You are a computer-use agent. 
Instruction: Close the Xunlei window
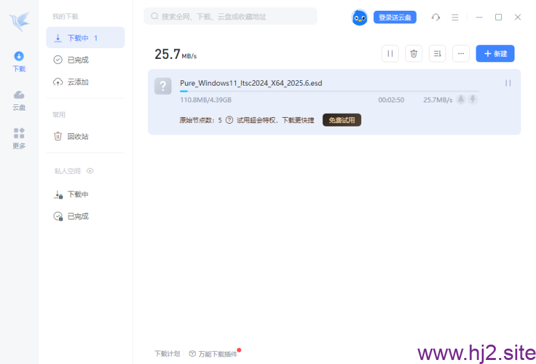click(517, 17)
